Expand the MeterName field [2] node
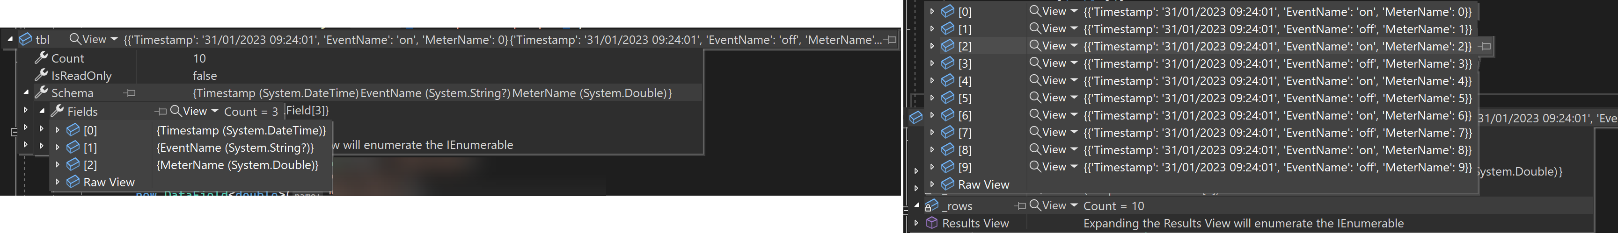Image resolution: width=1618 pixels, height=233 pixels. [x=58, y=164]
